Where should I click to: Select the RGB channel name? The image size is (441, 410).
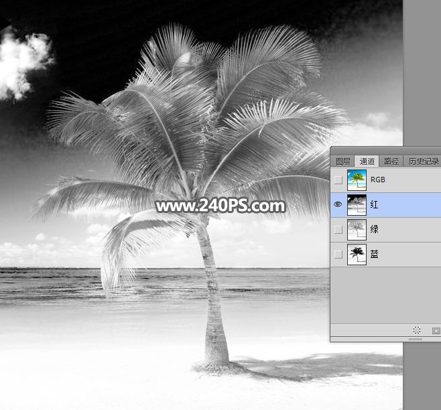pyautogui.click(x=378, y=180)
